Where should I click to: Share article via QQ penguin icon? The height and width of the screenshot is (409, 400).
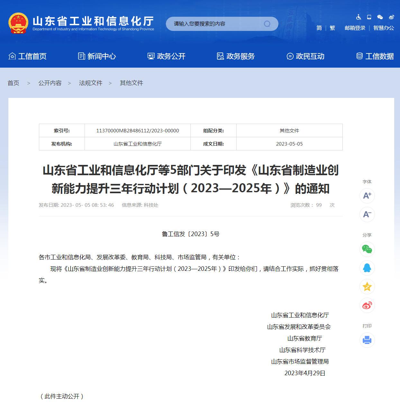[367, 268]
